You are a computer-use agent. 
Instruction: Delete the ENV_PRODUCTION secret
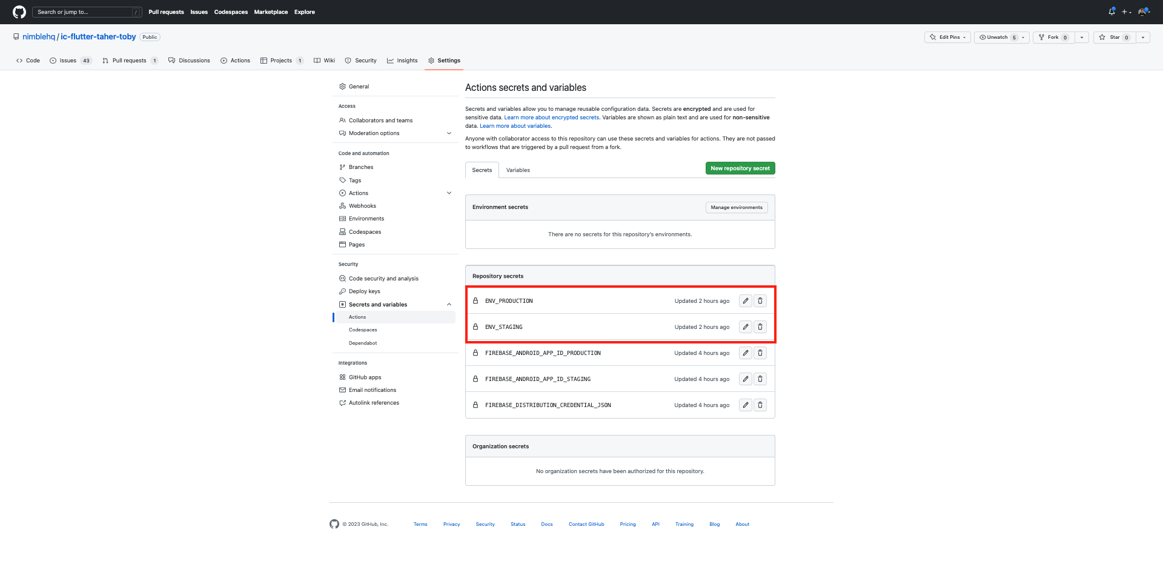[x=760, y=300]
